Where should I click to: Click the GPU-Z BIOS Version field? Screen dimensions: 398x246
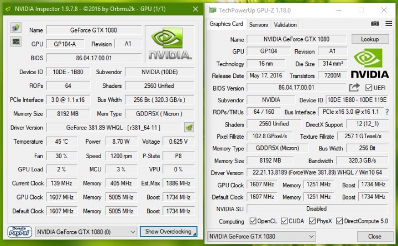tap(296, 87)
